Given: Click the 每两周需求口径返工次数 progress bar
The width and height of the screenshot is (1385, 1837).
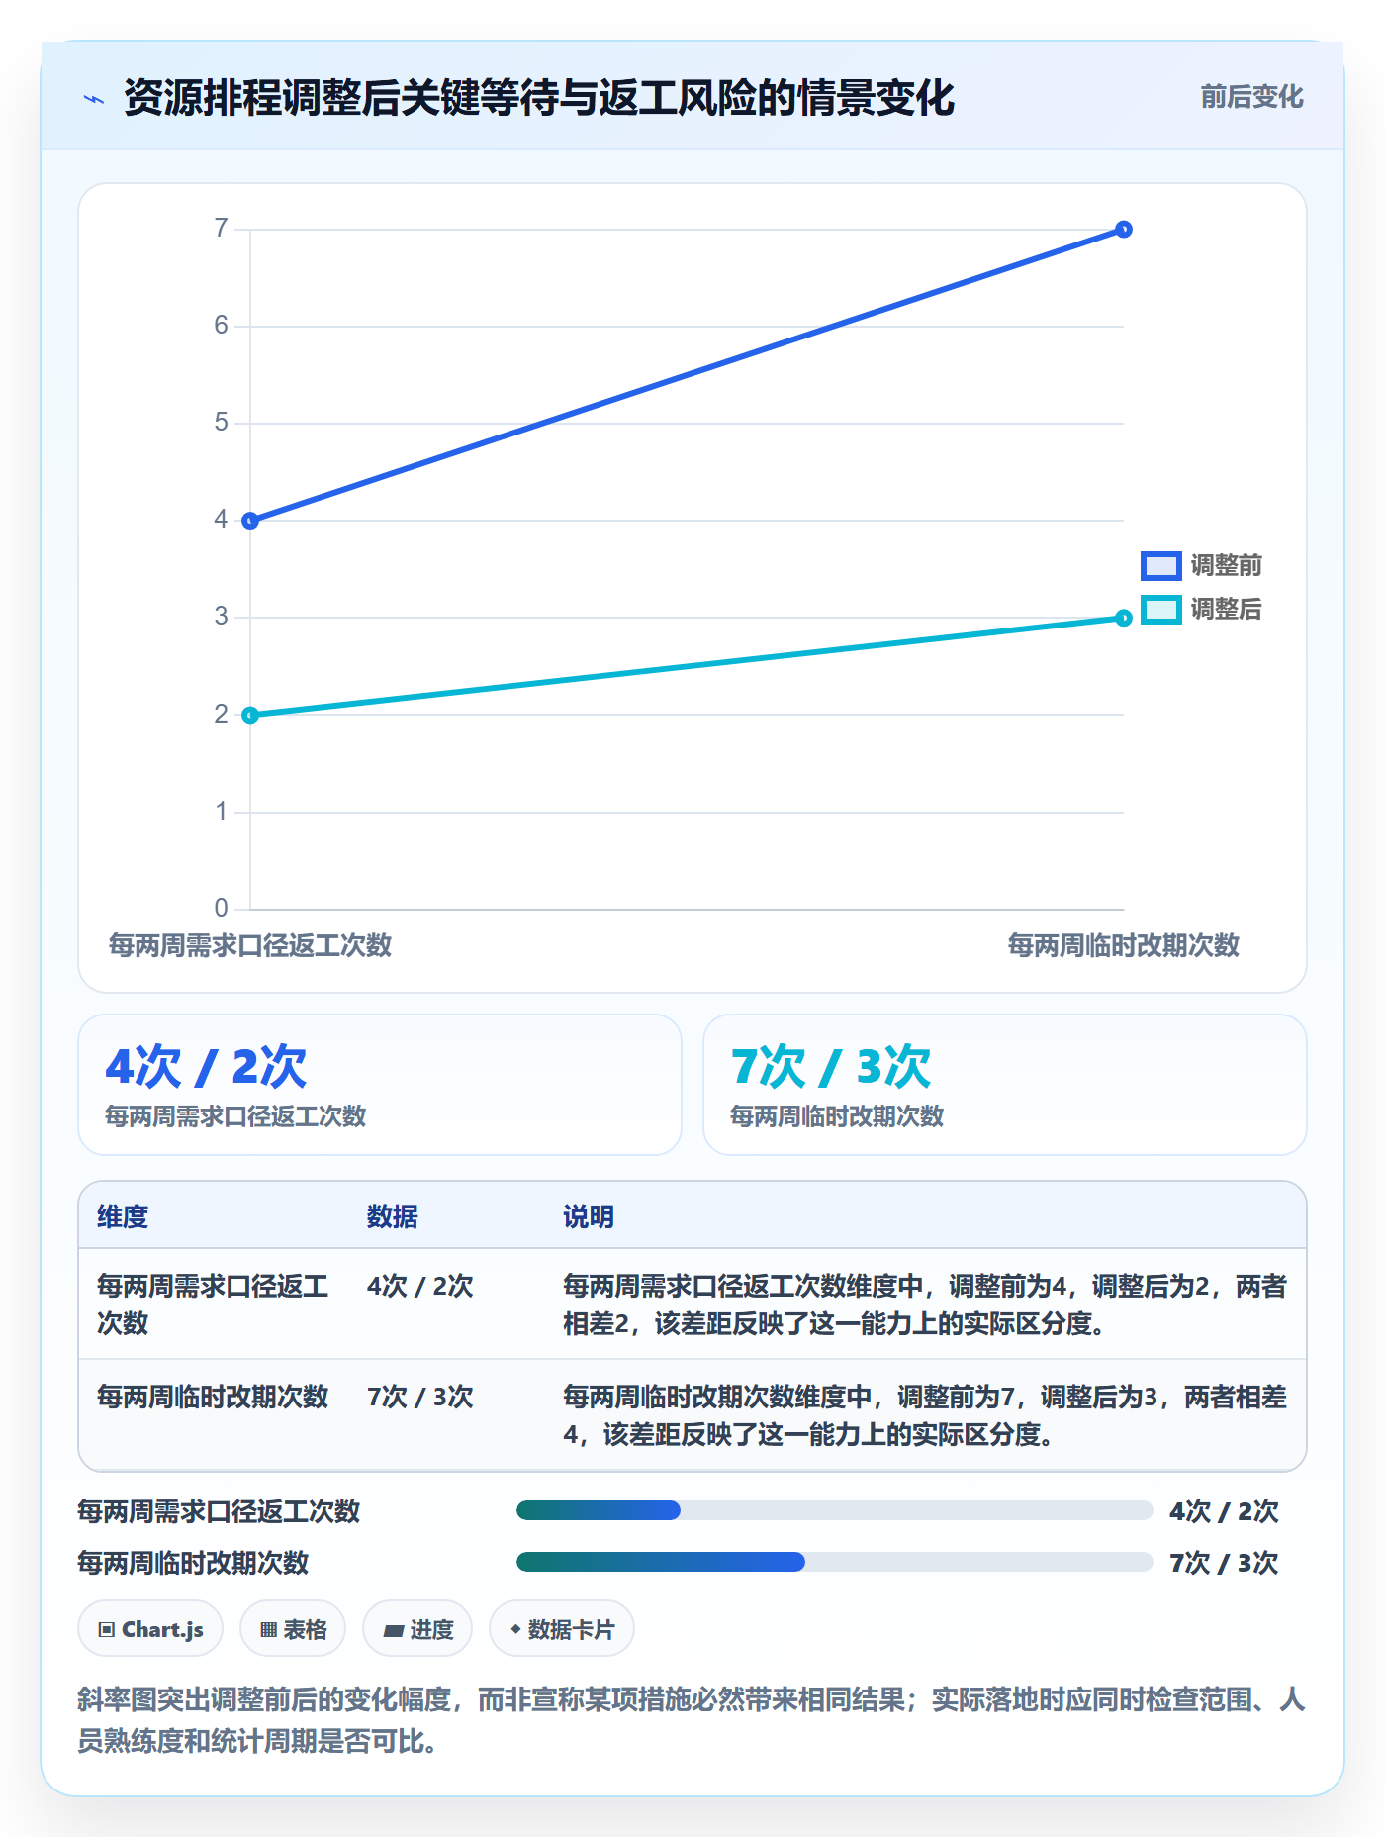Looking at the screenshot, I should click(x=834, y=1510).
